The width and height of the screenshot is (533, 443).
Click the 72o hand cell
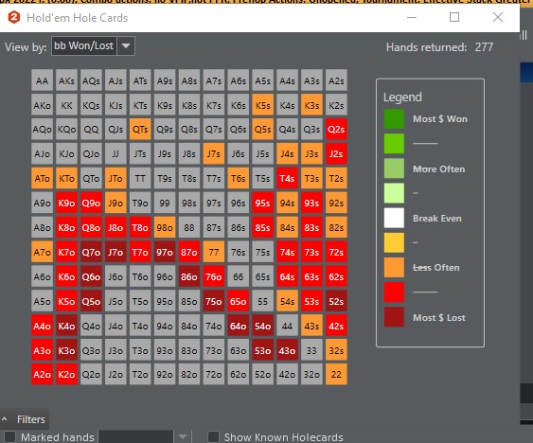point(213,374)
